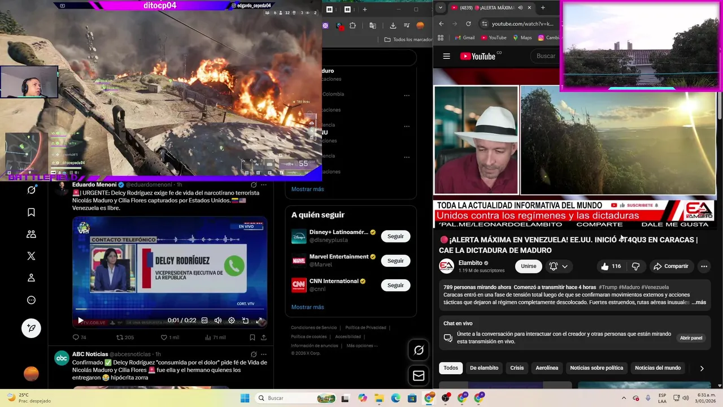The image size is (723, 407).
Task: Open Communities in X left sidebar
Action: click(31, 234)
